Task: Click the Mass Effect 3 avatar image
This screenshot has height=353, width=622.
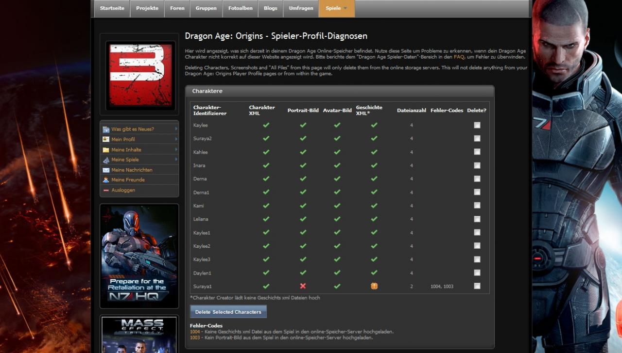Action: (140, 75)
